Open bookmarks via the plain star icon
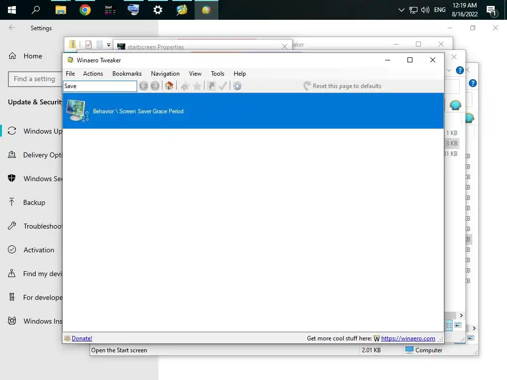The width and height of the screenshot is (507, 380). coord(197,86)
